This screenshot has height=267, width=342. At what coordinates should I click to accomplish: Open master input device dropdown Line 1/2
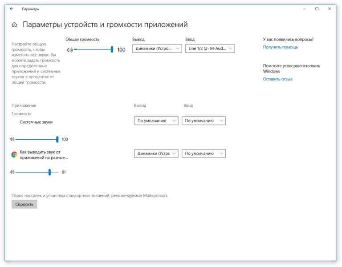210,49
